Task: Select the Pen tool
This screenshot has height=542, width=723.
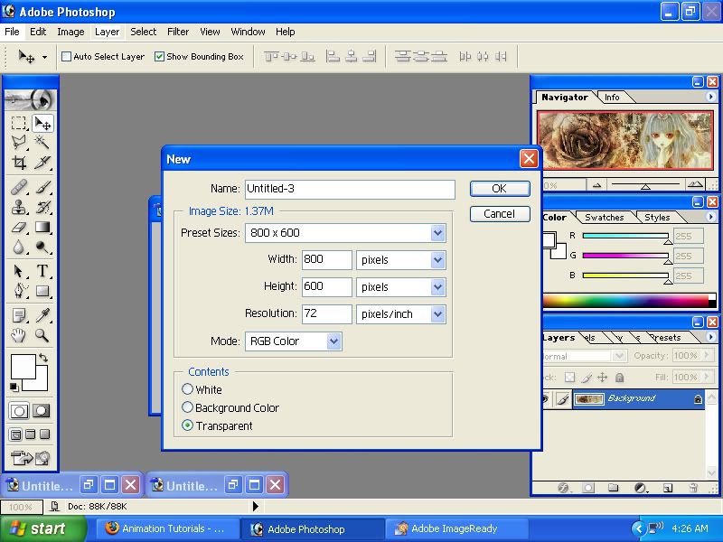Action: click(19, 291)
